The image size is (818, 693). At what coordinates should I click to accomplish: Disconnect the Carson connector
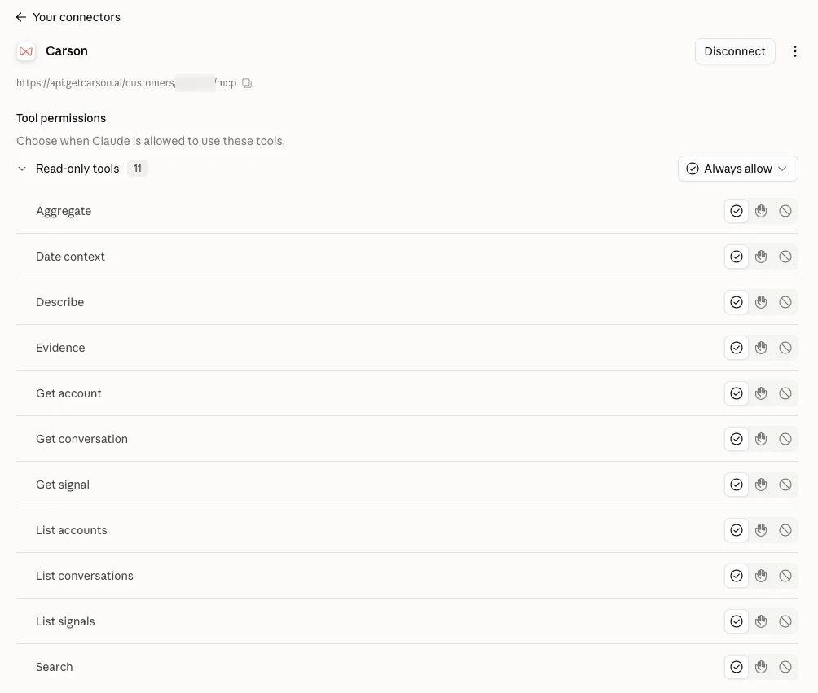coord(735,51)
